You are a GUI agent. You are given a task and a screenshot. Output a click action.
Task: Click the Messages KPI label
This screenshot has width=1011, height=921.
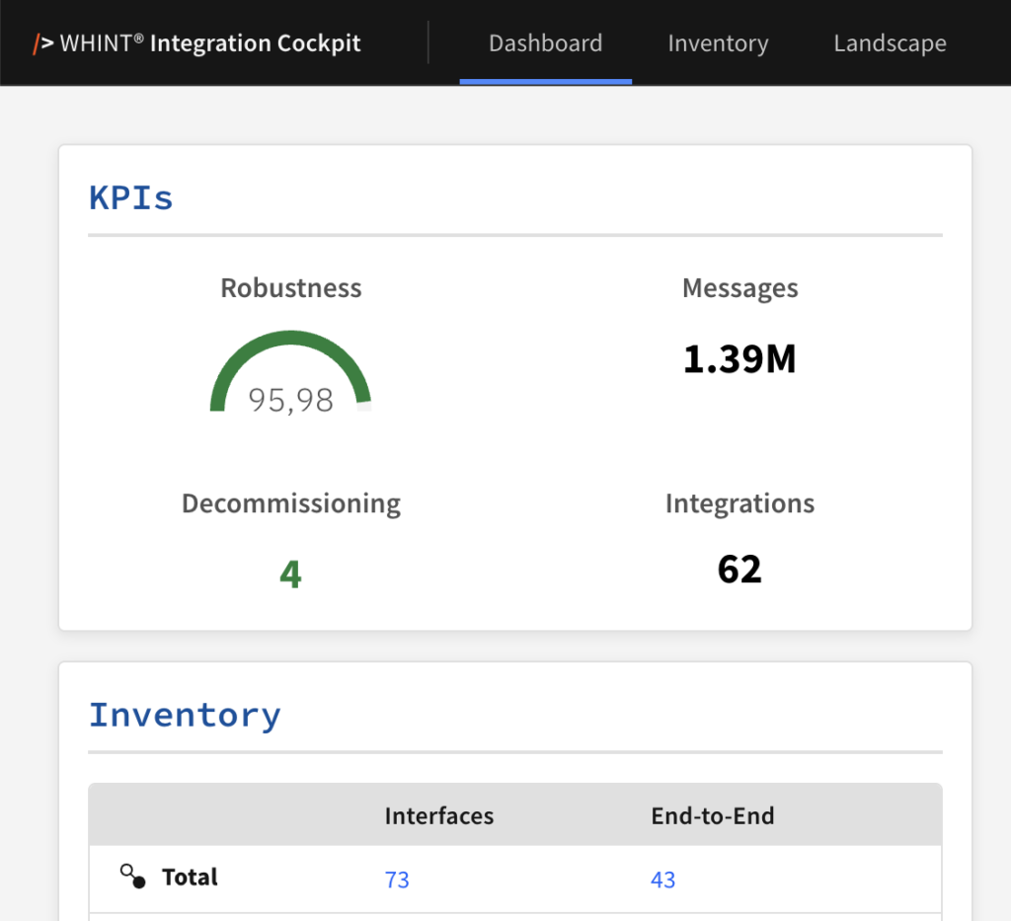(739, 288)
